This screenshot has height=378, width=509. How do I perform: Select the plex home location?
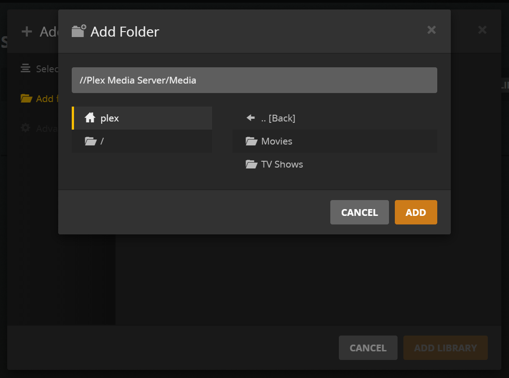142,118
